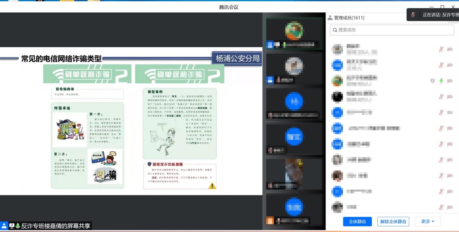Screen dimensions: 459x232
Task: Click the camera-off icon of last listed member
Action: click(450, 207)
